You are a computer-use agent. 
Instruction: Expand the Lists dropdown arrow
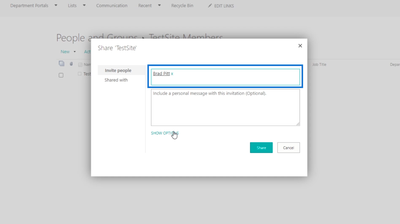[x=84, y=5]
